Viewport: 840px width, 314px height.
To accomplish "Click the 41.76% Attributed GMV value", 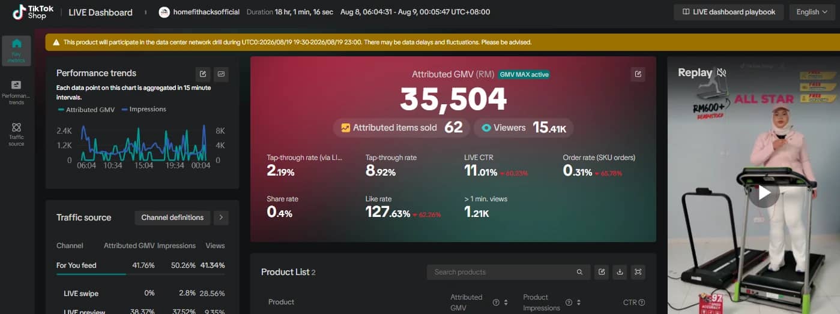I will coord(144,265).
